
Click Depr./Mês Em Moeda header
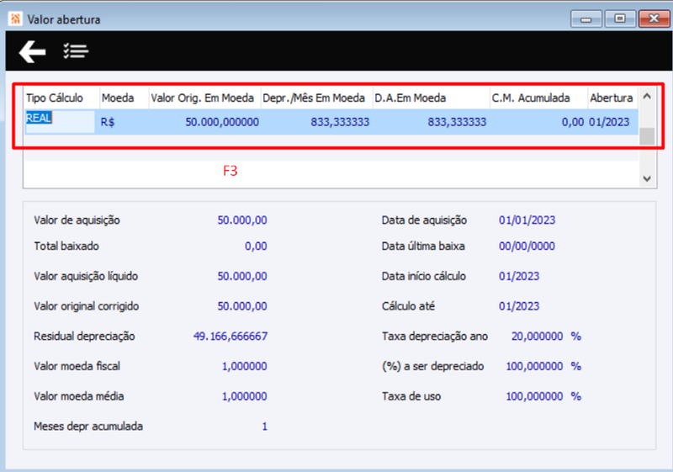(x=317, y=98)
